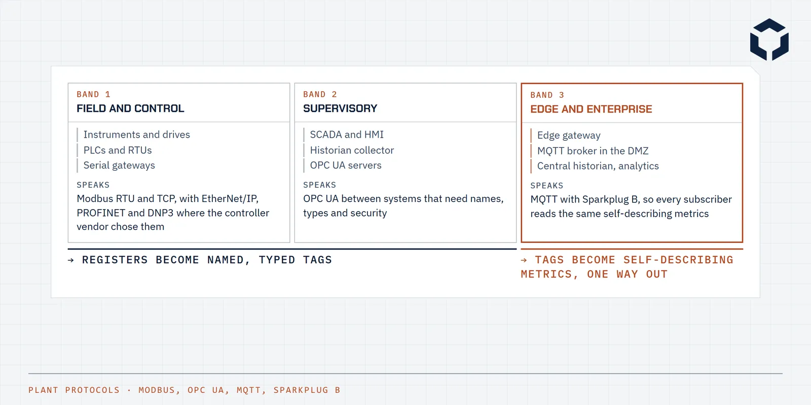Screen dimensions: 811x405
Task: Click 'SCADA and HMI' list item
Action: point(347,135)
